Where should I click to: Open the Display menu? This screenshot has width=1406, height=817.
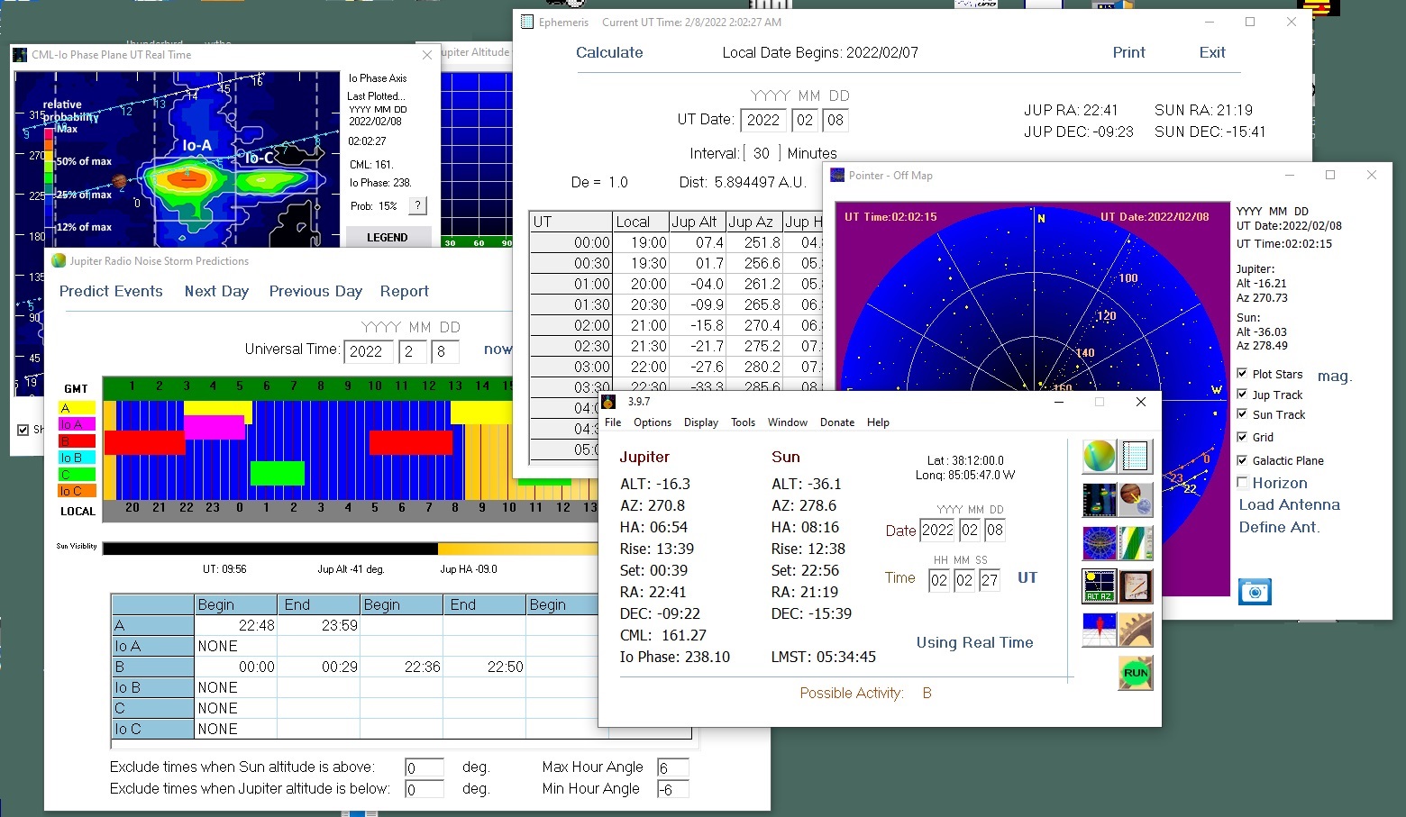pyautogui.click(x=701, y=422)
